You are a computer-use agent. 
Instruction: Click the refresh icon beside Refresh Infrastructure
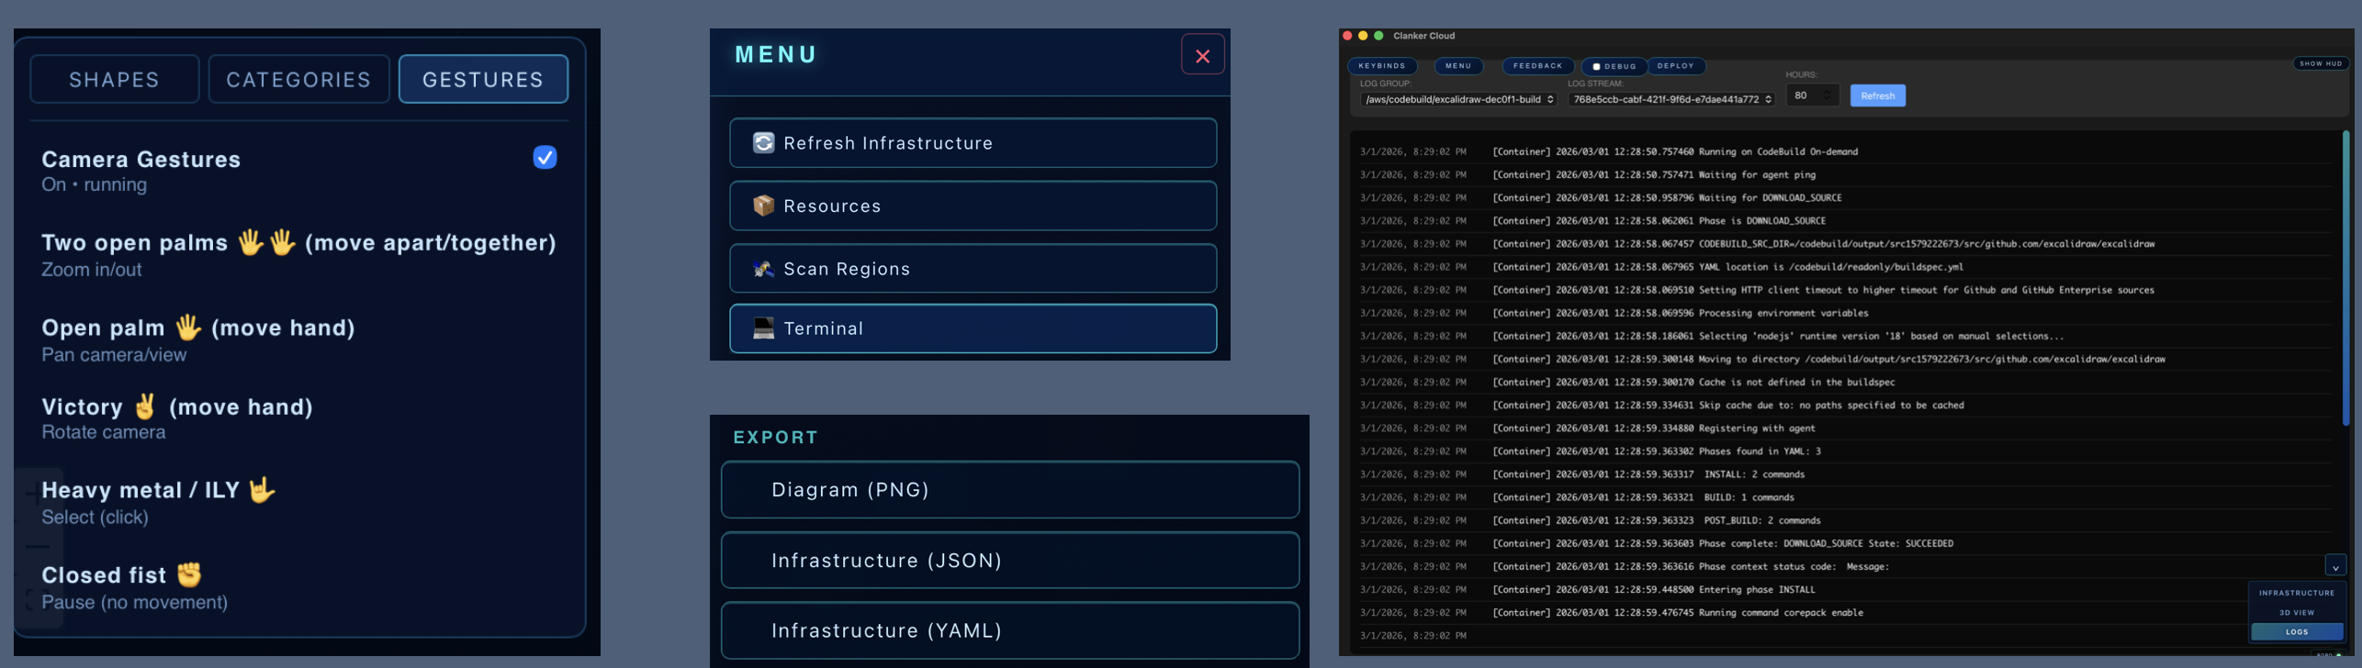pos(763,143)
